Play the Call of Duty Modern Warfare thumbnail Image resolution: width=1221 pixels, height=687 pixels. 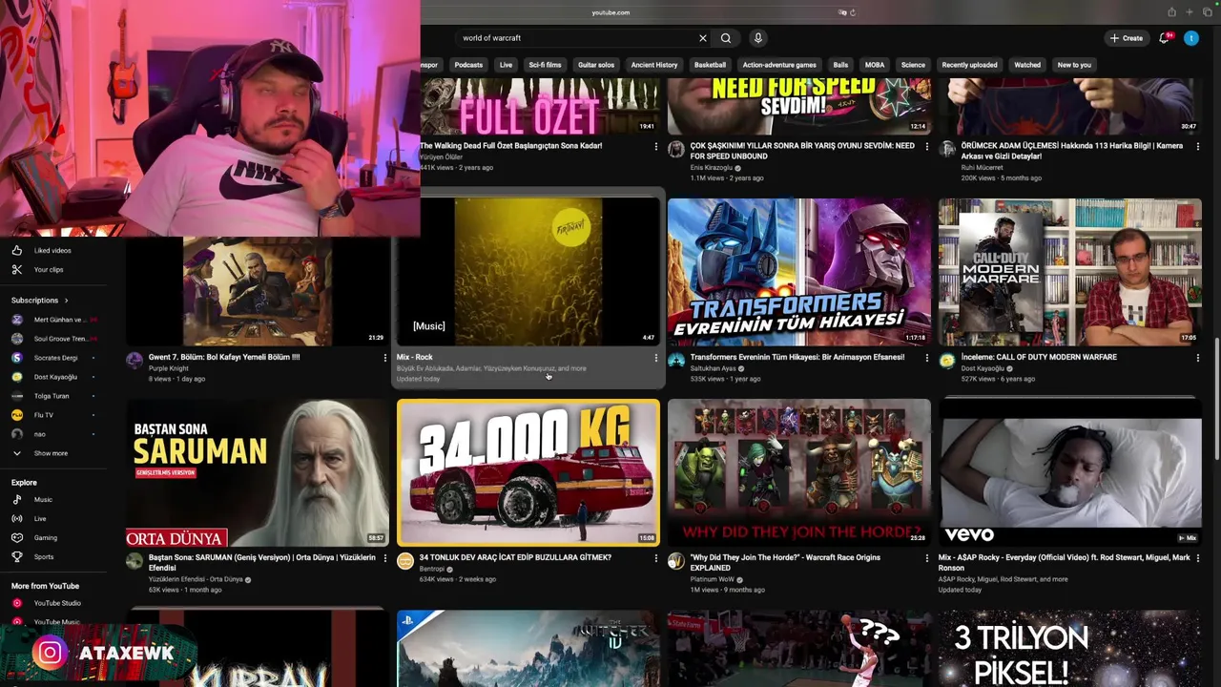1070,272
